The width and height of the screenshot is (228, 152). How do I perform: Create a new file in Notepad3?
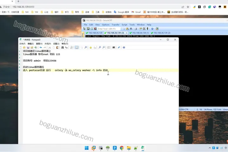click(x=21, y=47)
